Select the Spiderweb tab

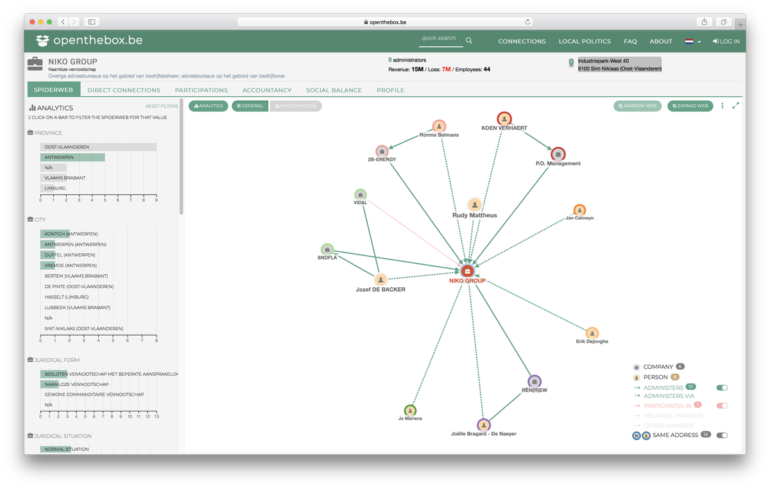[53, 90]
